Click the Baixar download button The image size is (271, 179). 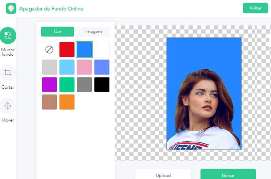tap(228, 174)
